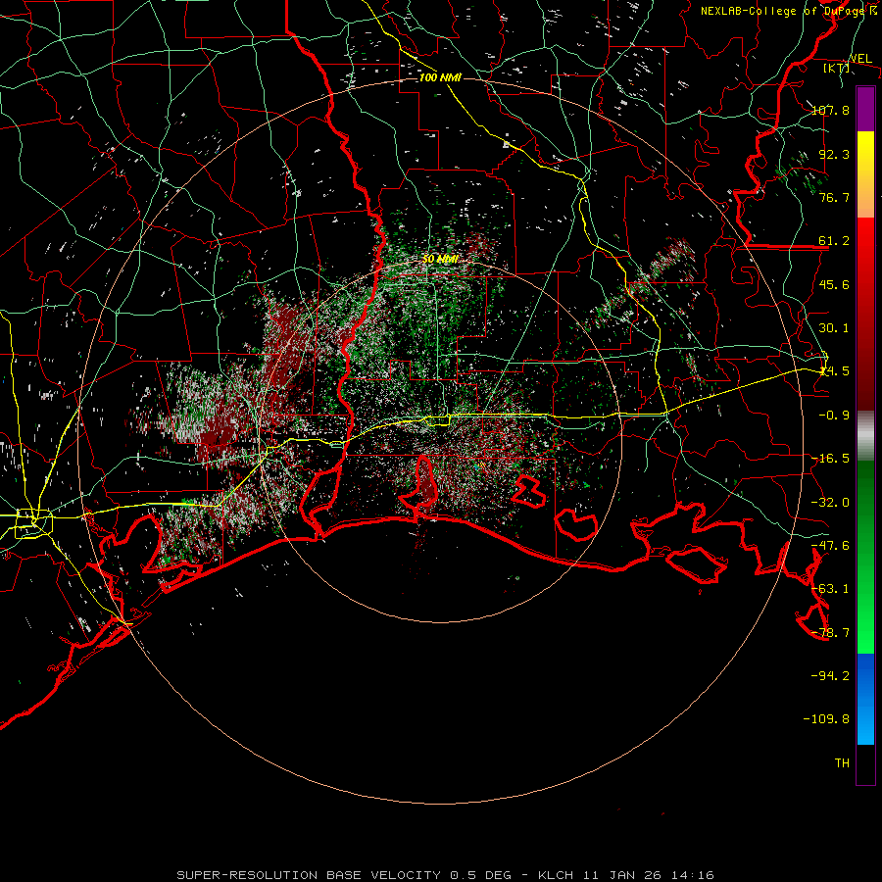Image resolution: width=882 pixels, height=882 pixels.
Task: Select the -32.0 velocity scale value
Action: pyautogui.click(x=830, y=503)
